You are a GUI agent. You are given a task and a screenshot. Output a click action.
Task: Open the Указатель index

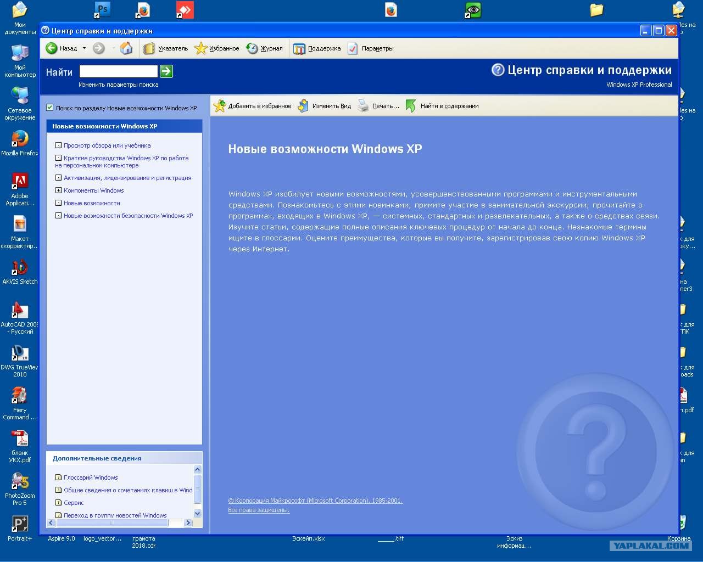coord(165,48)
